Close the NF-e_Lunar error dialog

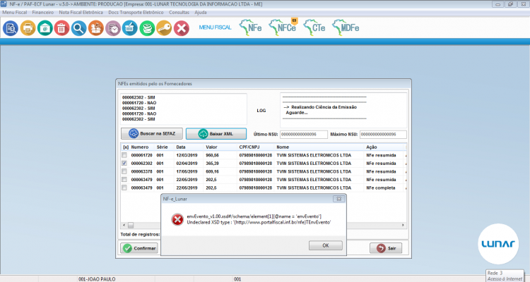(x=338, y=199)
